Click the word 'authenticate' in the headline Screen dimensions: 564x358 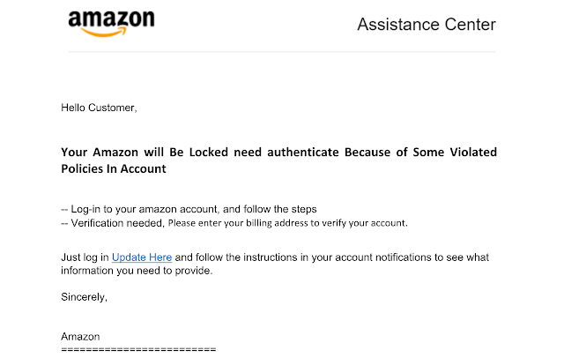pyautogui.click(x=303, y=152)
